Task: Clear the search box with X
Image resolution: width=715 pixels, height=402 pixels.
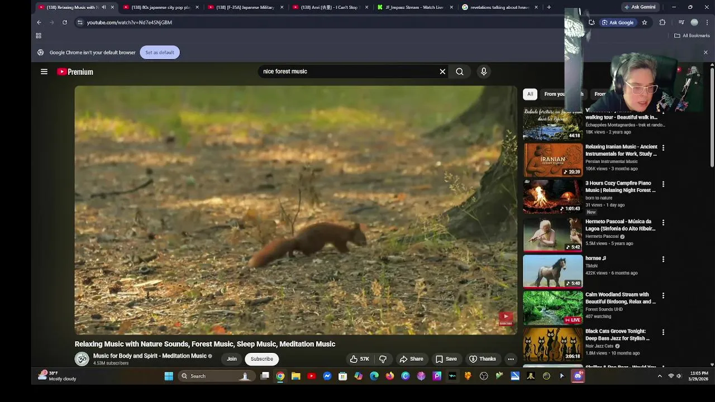Action: [x=442, y=71]
